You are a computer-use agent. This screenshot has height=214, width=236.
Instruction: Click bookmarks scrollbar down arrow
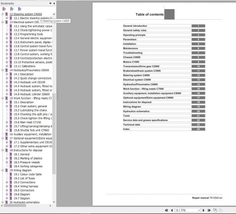pyautogui.click(x=54, y=202)
